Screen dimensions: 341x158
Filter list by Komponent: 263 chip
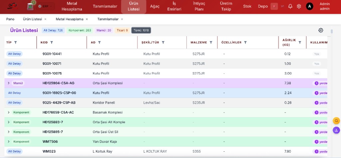80,30
